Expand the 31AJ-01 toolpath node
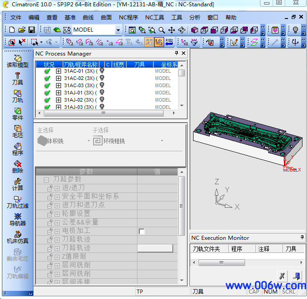This screenshot has height=299, width=307. click(x=58, y=93)
